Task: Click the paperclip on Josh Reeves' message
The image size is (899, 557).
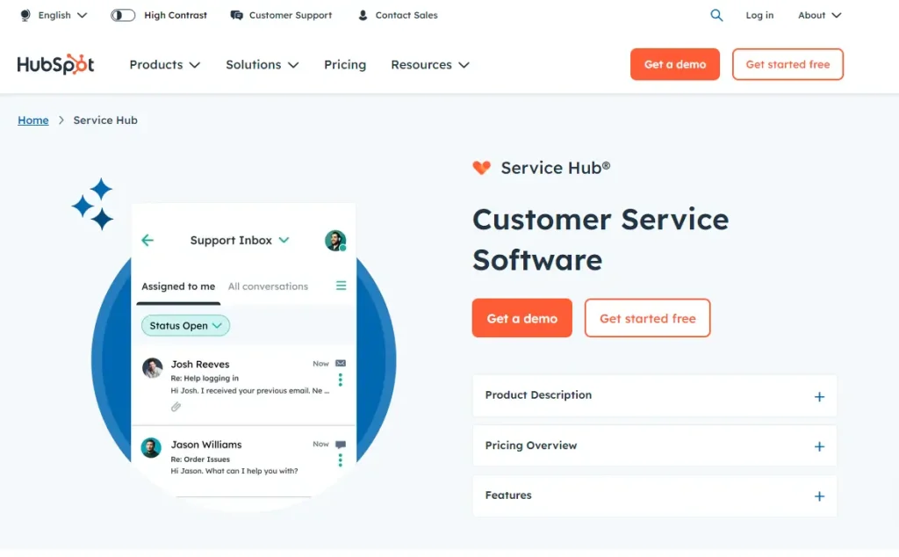Action: tap(176, 406)
